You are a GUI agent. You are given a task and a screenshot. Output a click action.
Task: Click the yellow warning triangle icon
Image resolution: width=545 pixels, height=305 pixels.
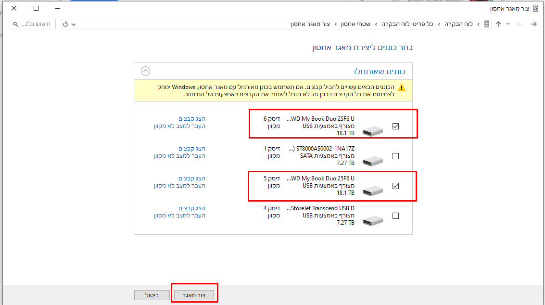402,88
